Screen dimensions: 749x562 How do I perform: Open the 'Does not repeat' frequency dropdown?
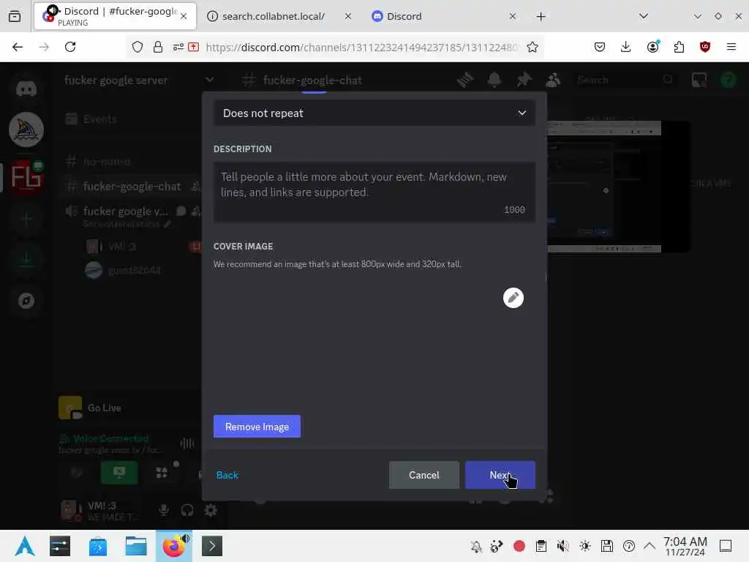(x=374, y=113)
